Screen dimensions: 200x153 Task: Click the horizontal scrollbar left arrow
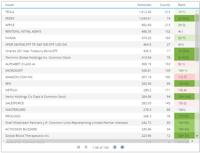(4, 141)
